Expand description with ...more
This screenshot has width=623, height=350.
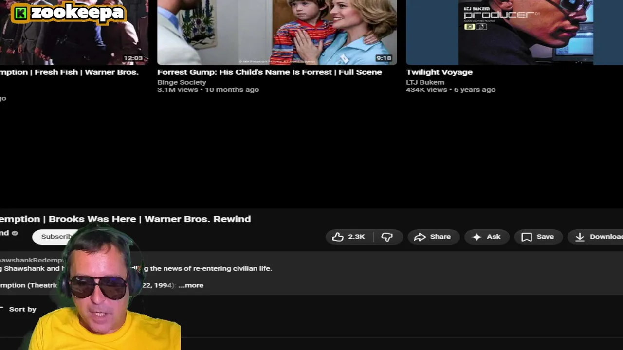pos(191,285)
